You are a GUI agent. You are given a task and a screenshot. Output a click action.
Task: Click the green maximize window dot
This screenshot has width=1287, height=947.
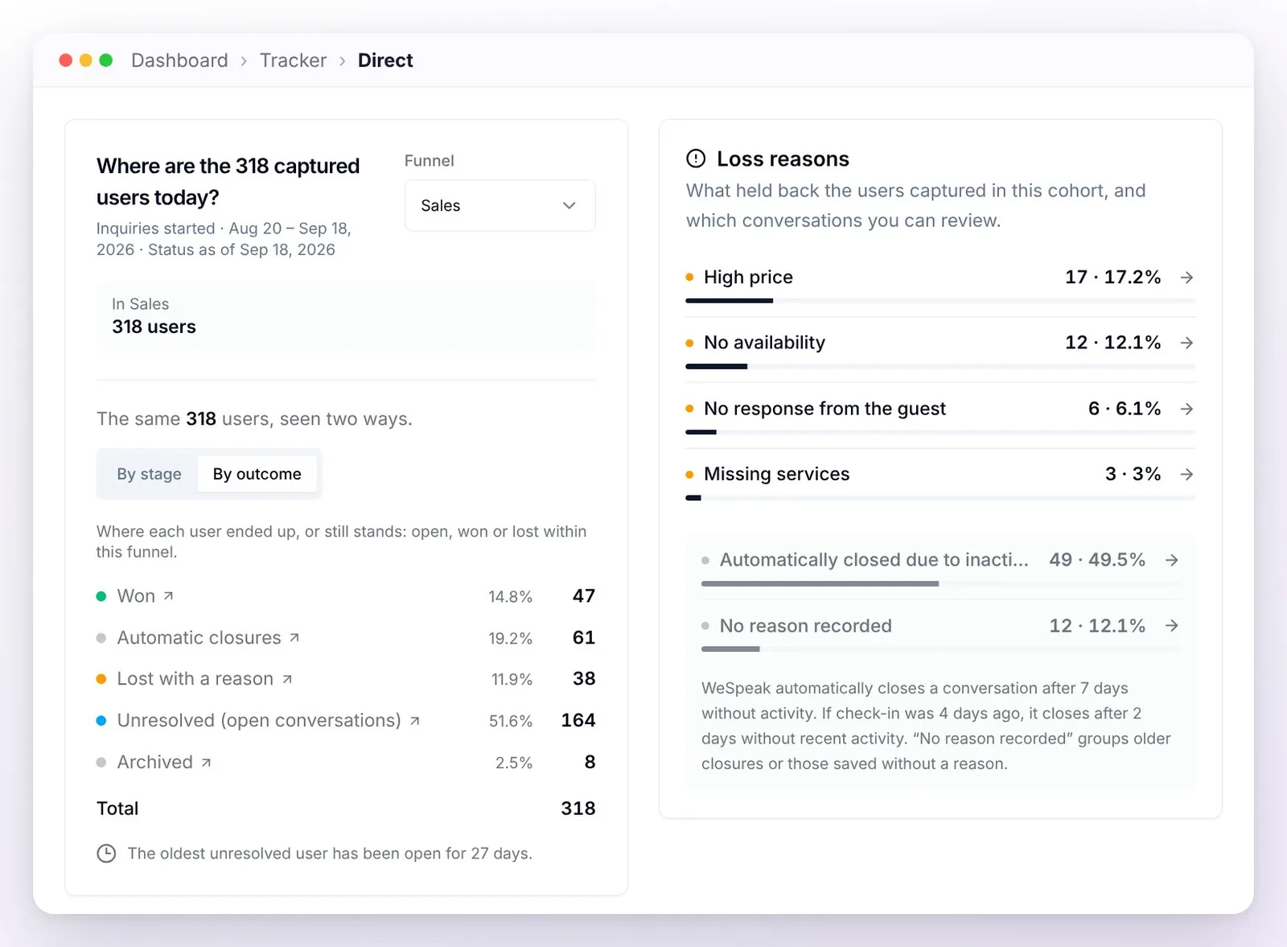pyautogui.click(x=105, y=60)
